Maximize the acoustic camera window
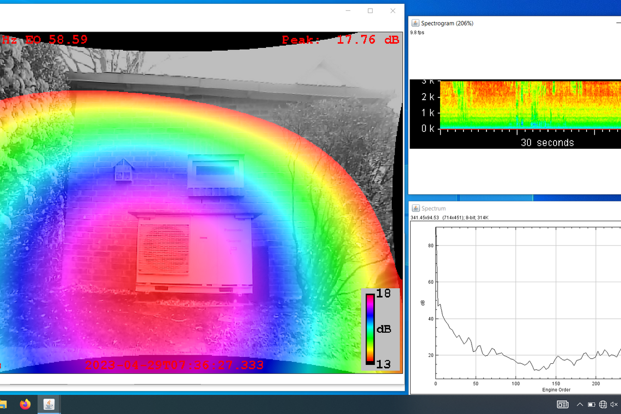 [370, 11]
